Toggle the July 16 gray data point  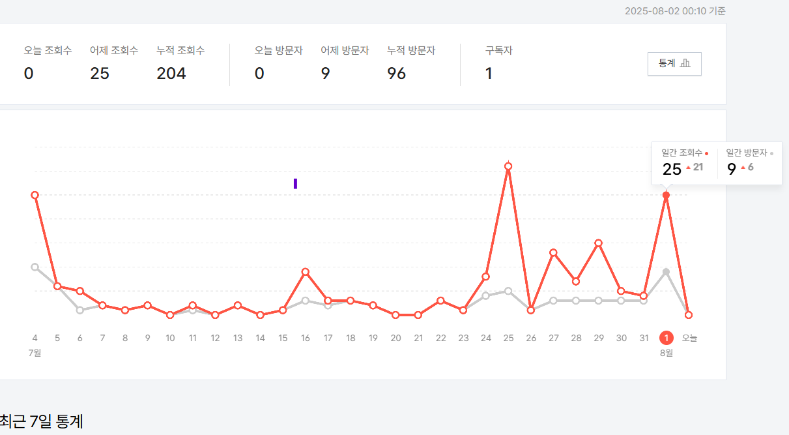coord(305,300)
